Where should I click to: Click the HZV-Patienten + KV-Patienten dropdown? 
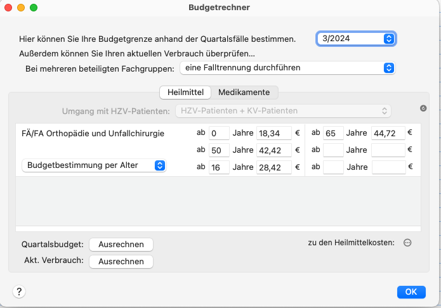coord(283,111)
